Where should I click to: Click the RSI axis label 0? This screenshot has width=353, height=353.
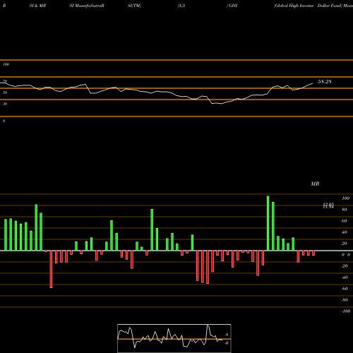click(4, 121)
